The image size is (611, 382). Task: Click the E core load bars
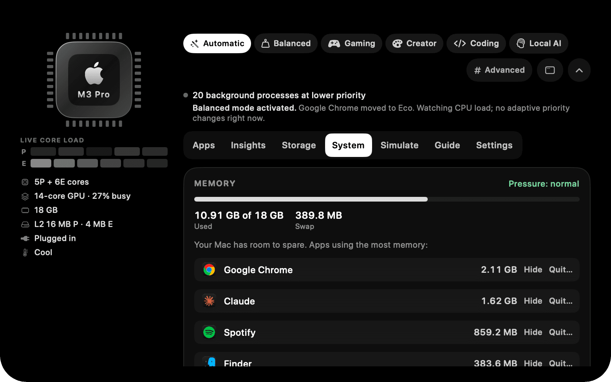(x=99, y=163)
